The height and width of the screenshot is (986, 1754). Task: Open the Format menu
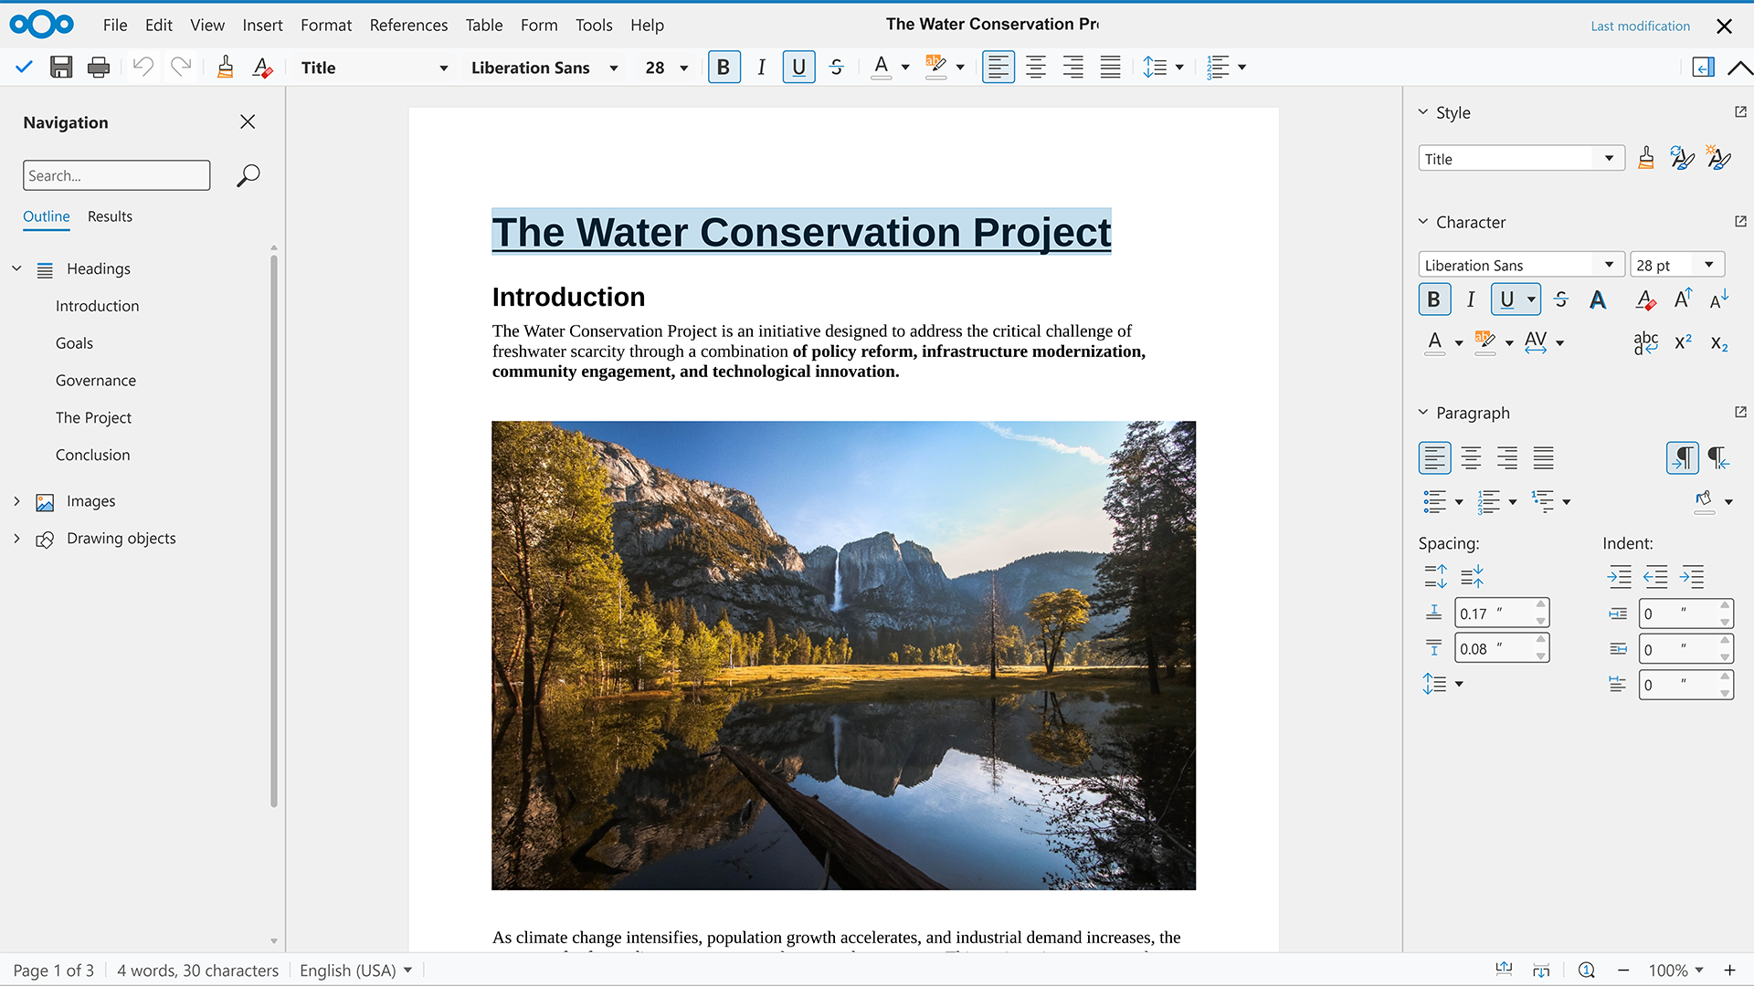[x=326, y=25]
